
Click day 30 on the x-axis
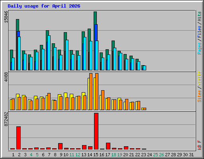tap(185, 155)
